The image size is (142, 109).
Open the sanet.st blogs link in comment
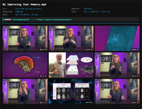tap(54, 20)
